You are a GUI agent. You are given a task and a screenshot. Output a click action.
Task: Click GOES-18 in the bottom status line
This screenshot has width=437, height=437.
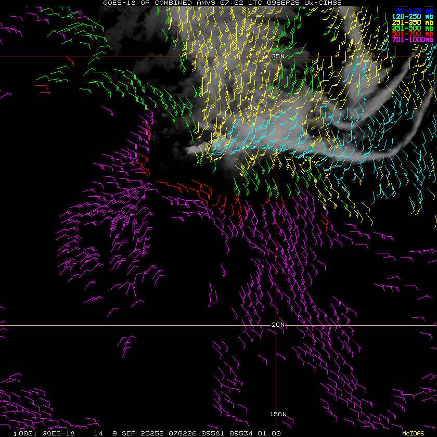tap(58, 433)
